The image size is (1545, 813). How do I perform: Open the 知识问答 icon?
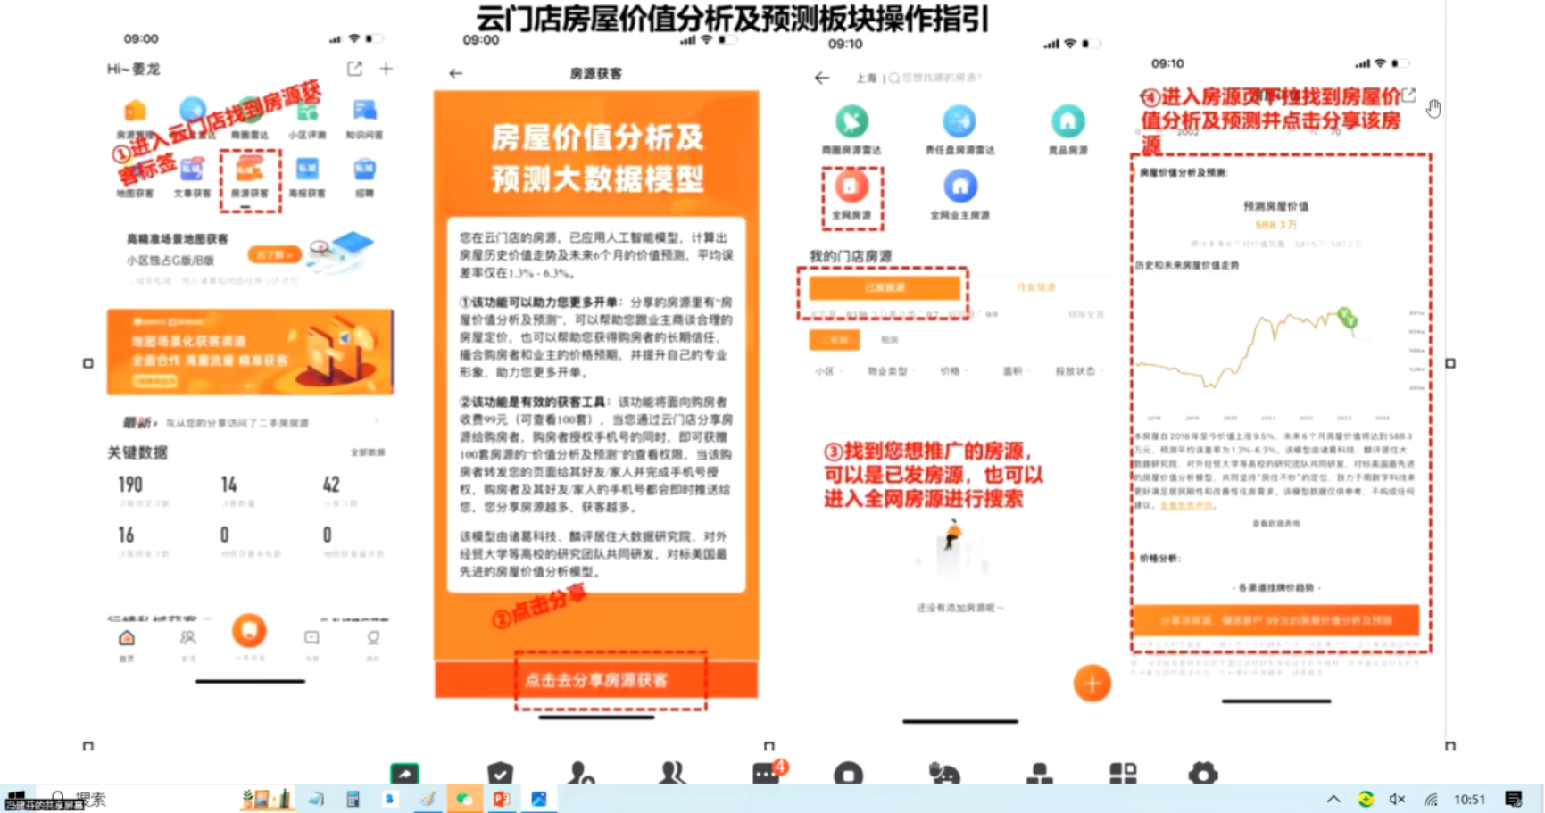tap(365, 110)
